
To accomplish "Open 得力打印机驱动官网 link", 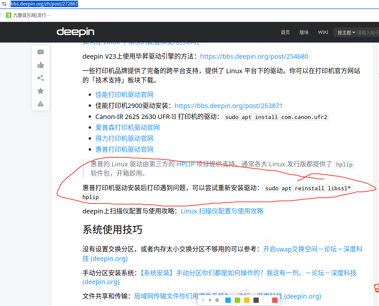I will (x=124, y=139).
